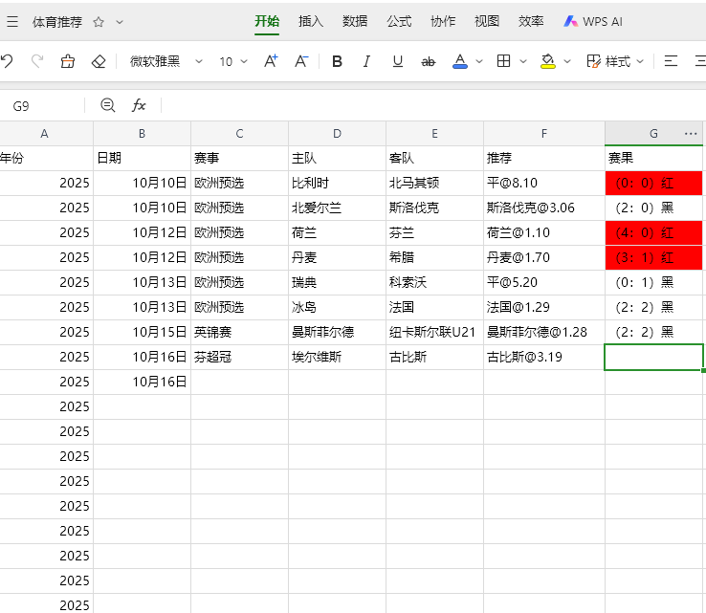Screen dimensions: 706x613
Task: Select the cell 英锦赛
Action: (x=239, y=332)
